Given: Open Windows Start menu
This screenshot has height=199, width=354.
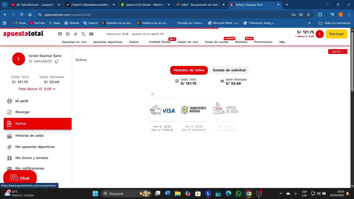Looking at the screenshot, I should [x=95, y=193].
